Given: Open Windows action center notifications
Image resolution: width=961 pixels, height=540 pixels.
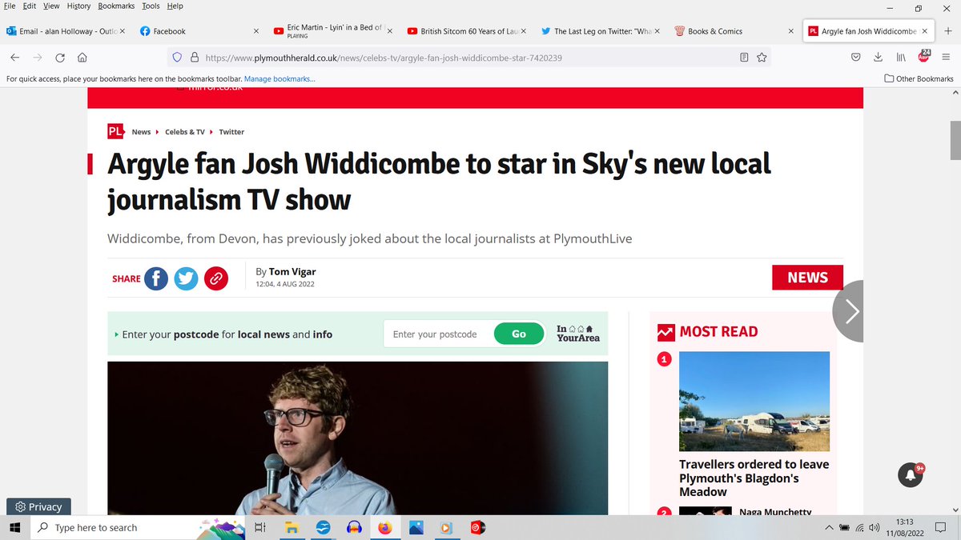Looking at the screenshot, I should (x=939, y=528).
